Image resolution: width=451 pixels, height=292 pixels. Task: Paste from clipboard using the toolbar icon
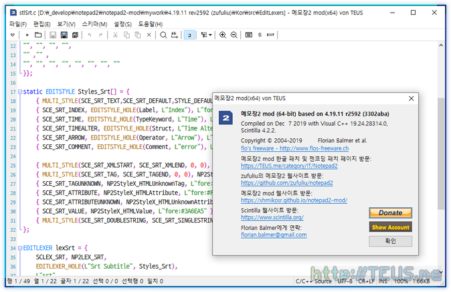click(x=138, y=35)
